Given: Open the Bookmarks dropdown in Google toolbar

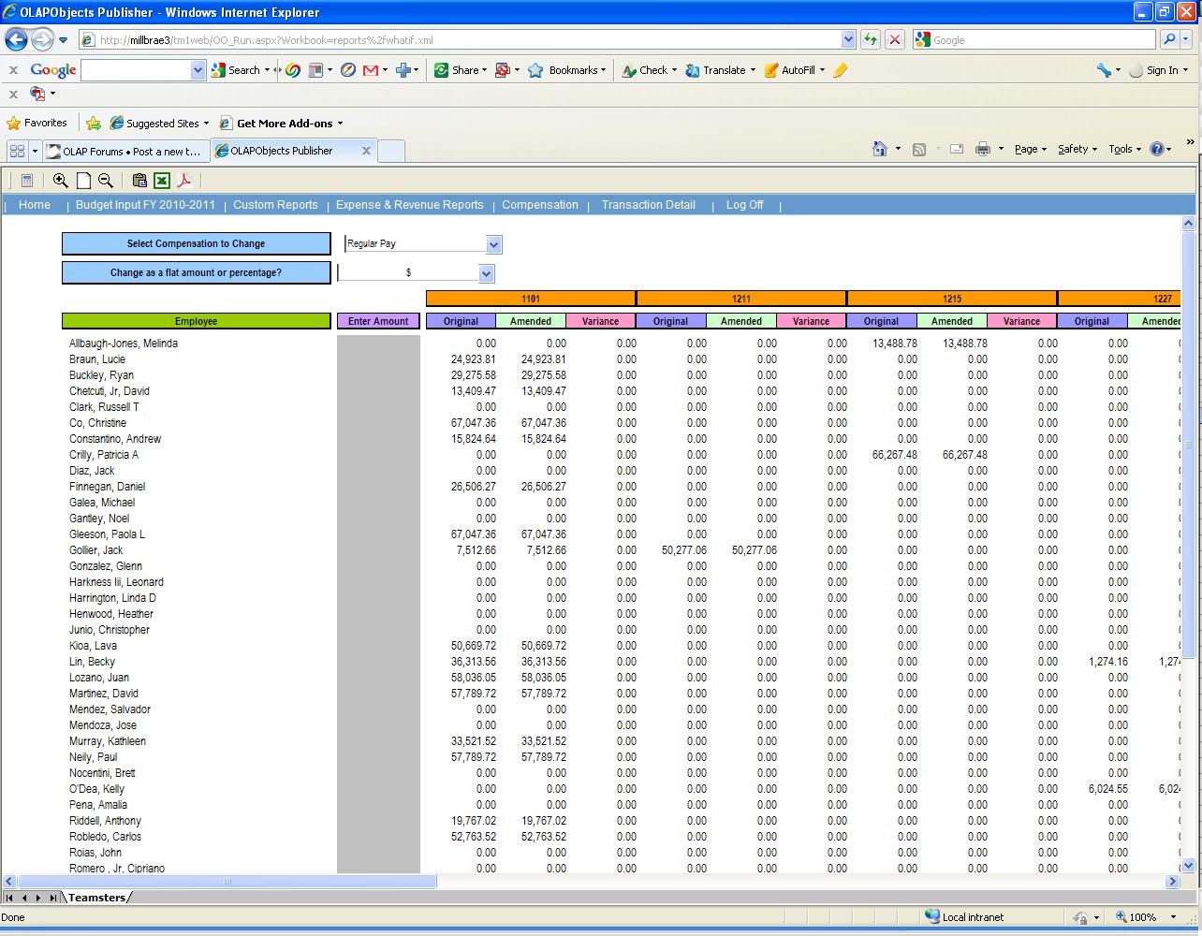Looking at the screenshot, I should 603,70.
